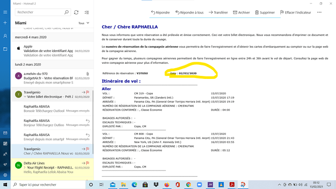Open Raphaëlla ABAISA Envoyé depuis mon smartphone message
This screenshot has width=336, height=189.
point(52,137)
